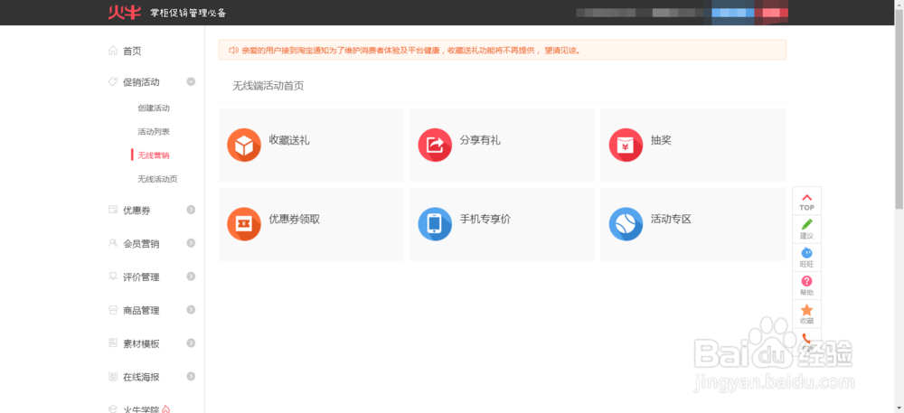Select 无线营销 submenu item
This screenshot has height=413, width=904.
tap(154, 155)
